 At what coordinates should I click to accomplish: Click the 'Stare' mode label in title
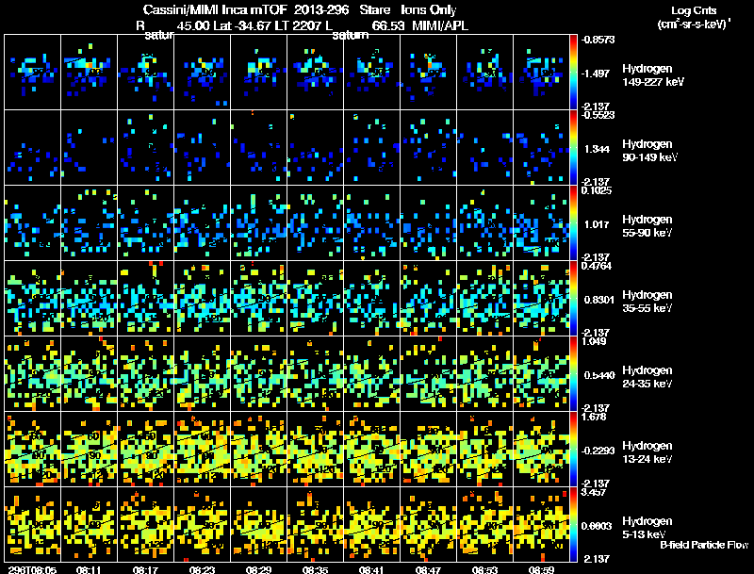(374, 10)
